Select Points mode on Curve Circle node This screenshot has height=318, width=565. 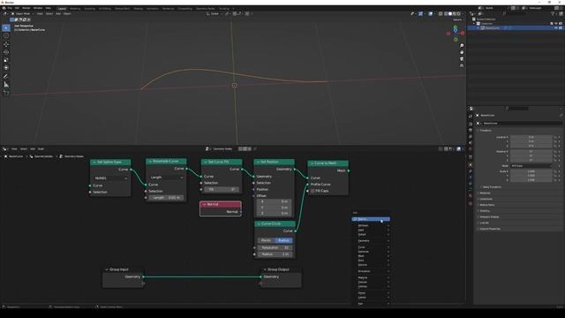(x=266, y=240)
